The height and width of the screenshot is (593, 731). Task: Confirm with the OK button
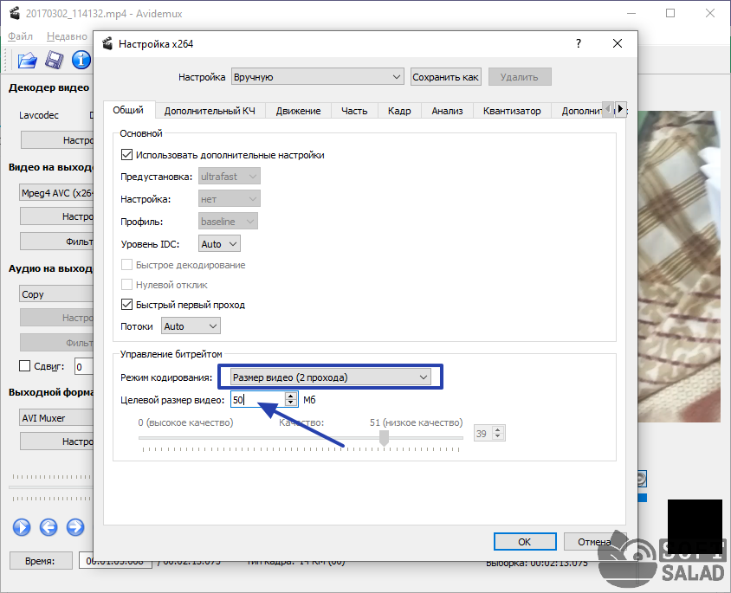pos(525,542)
